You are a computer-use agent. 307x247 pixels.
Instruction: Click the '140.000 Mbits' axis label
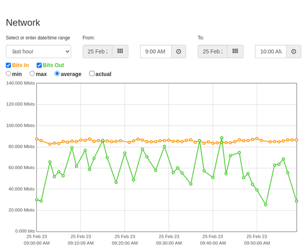20,83
